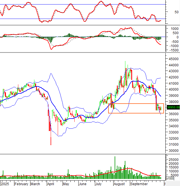Click the -1500 label on MACD axis
180x186 pixels.
point(172,50)
